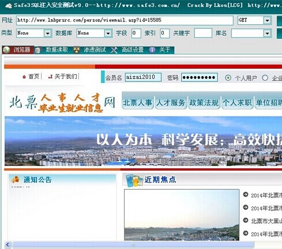282x249 pixels.
Task: Click the home icon beside 首页
Action: click(x=24, y=77)
